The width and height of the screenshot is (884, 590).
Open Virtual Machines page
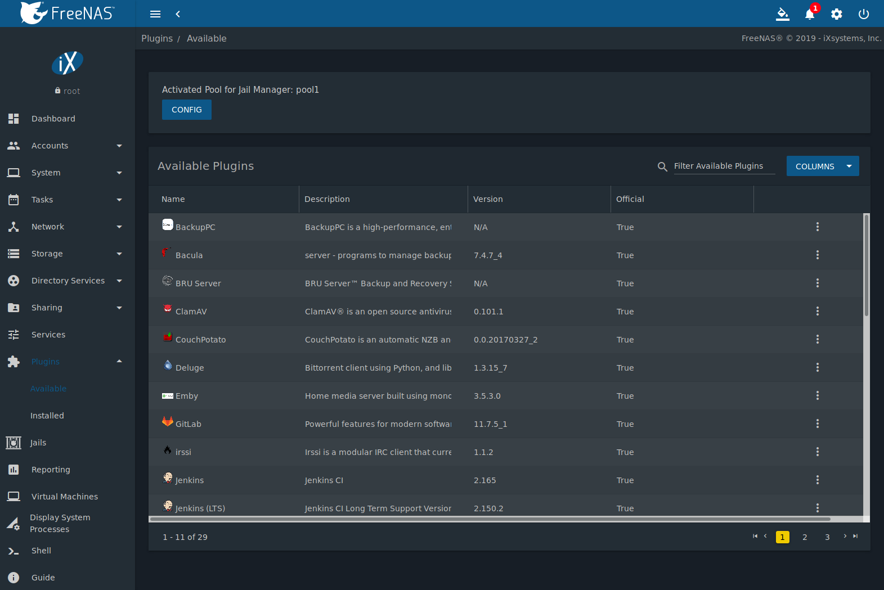[68, 497]
